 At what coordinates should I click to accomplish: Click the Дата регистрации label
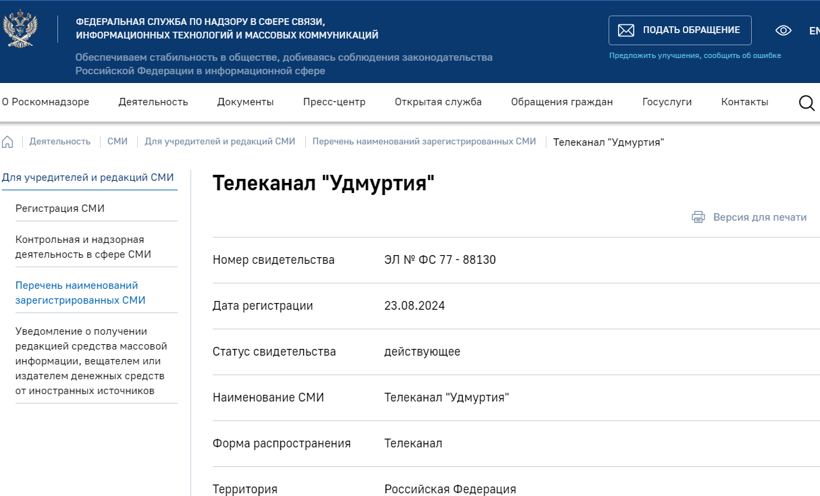(x=263, y=306)
